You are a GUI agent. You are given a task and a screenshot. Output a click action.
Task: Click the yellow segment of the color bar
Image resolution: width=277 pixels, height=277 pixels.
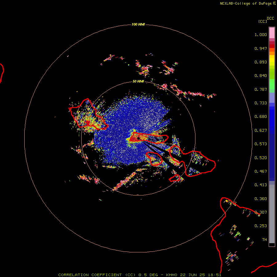[x=272, y=60]
